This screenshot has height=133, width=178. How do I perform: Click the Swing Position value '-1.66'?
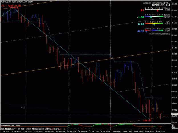(x=140, y=17)
